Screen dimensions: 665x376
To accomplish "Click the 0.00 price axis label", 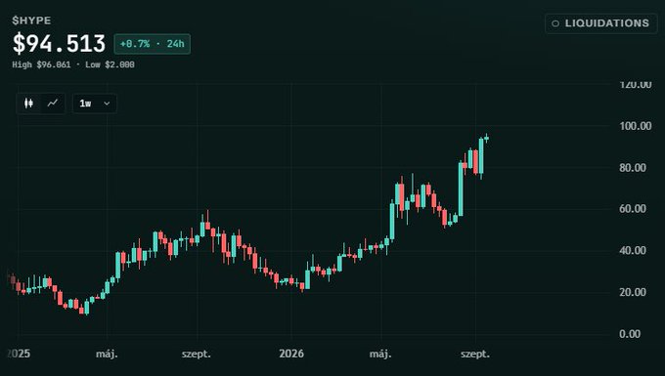I will click(x=630, y=334).
